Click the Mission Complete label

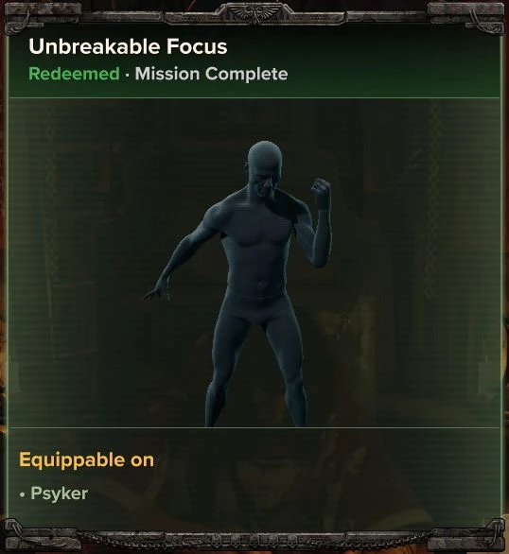(x=211, y=74)
